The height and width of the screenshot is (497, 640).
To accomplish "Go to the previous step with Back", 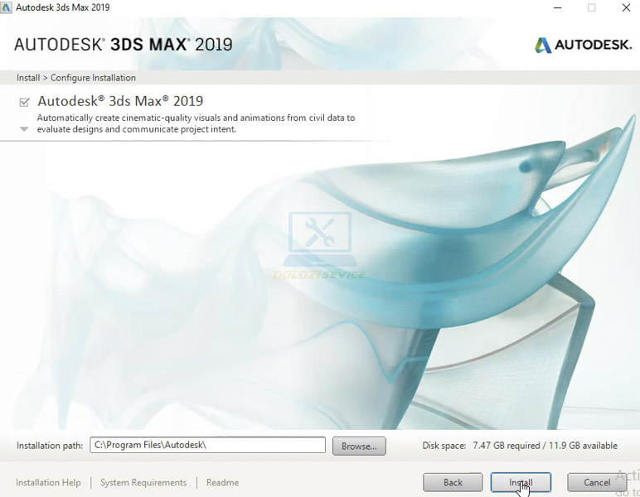I will coord(453,482).
